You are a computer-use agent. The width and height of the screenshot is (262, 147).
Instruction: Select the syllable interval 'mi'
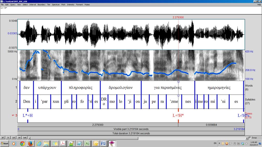tap(213, 102)
